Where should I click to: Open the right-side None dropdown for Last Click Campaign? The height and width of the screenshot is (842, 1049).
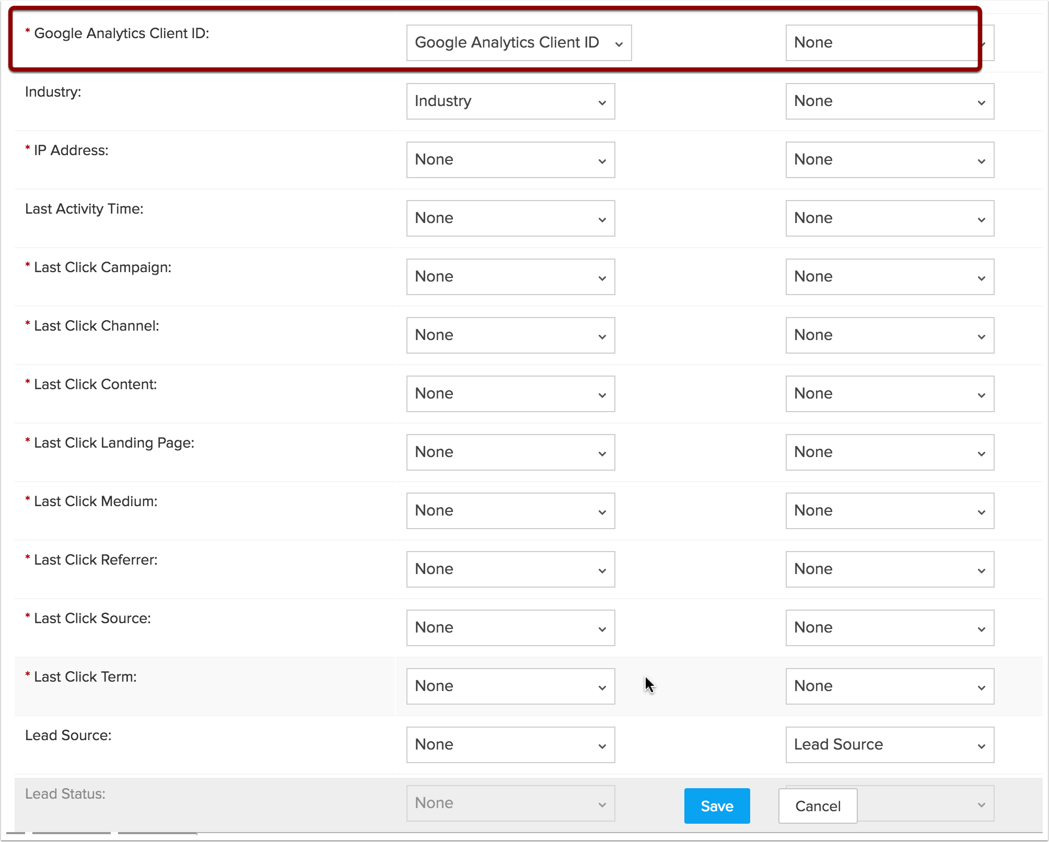pyautogui.click(x=889, y=276)
